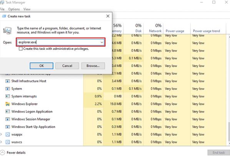Expand the wsappx process group

point(1,135)
